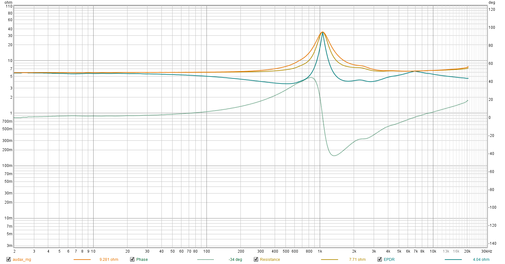
Task: Click the teal EPDR line sample
Action: 453,260
